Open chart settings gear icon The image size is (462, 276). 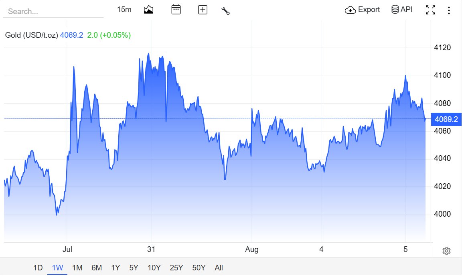[446, 251]
